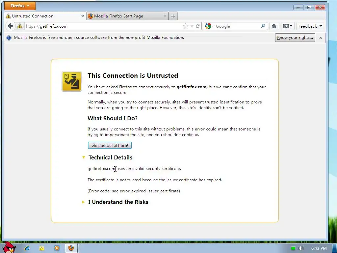Click the bold getfirefox.com text in message
The width and height of the screenshot is (337, 253).
coord(192,87)
